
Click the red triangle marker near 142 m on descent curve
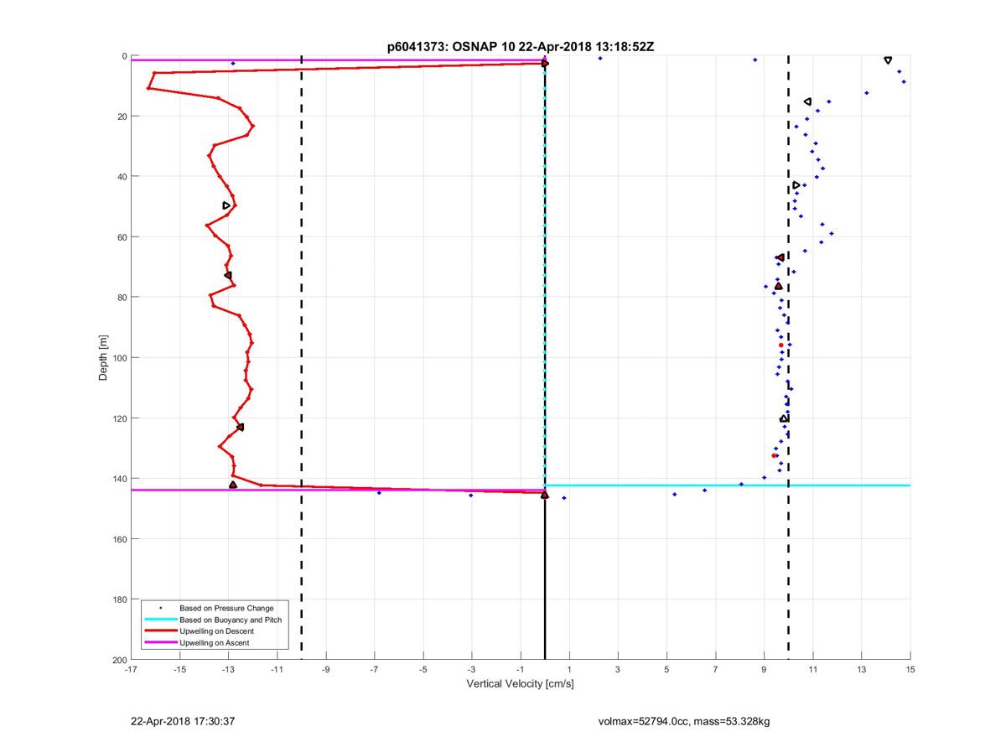[233, 485]
